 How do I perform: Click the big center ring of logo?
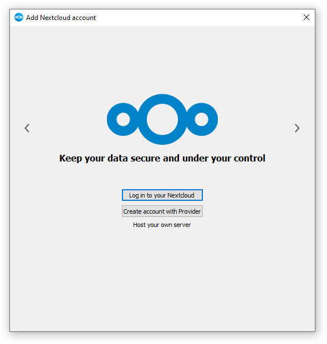(162, 119)
